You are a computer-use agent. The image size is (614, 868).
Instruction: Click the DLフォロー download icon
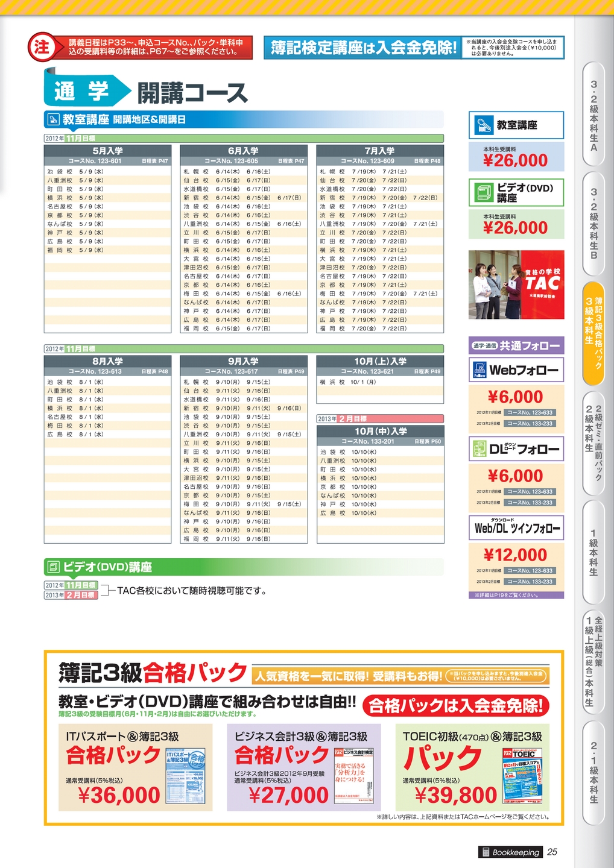tap(479, 449)
